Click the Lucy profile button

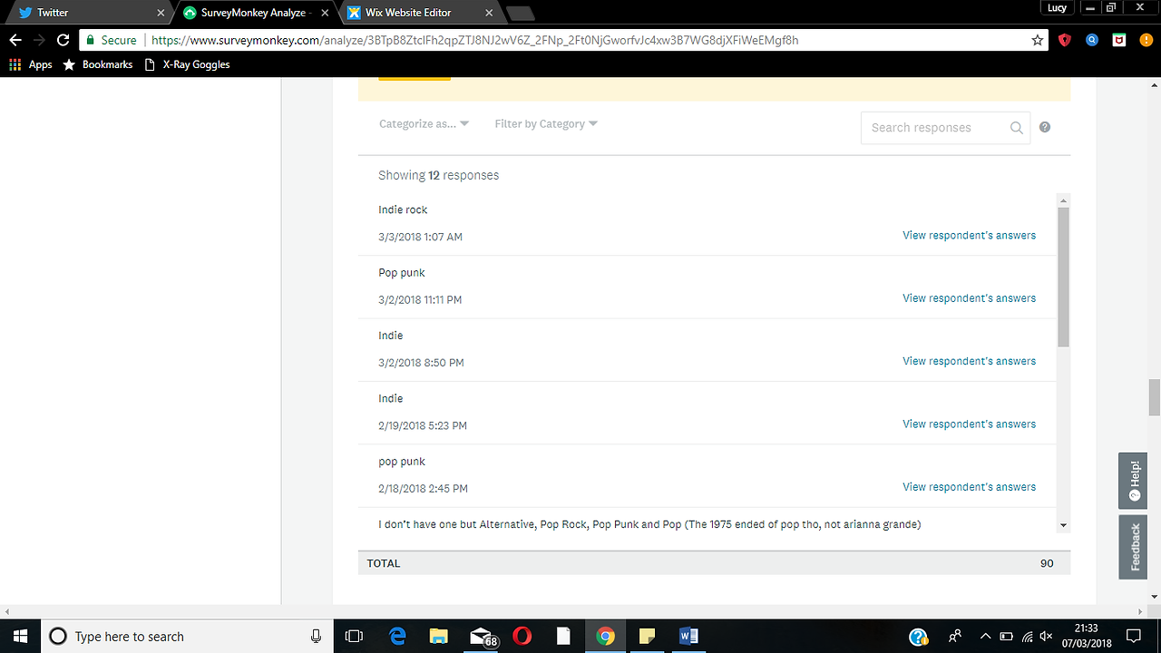(1056, 7)
